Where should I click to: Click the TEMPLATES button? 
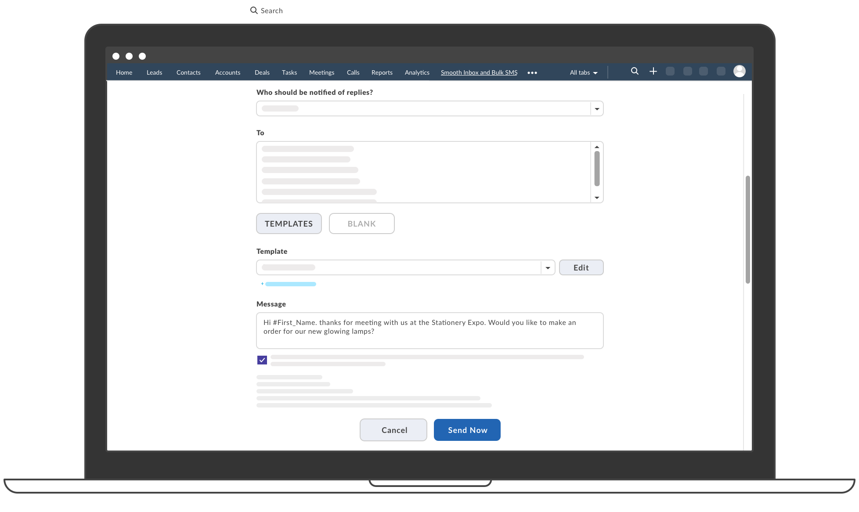(289, 224)
